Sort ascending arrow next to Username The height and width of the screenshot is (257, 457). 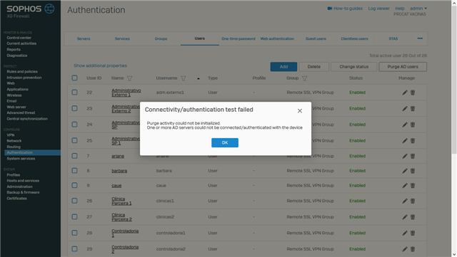coord(199,78)
